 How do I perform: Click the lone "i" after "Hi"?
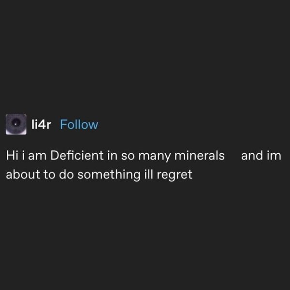tap(23, 157)
